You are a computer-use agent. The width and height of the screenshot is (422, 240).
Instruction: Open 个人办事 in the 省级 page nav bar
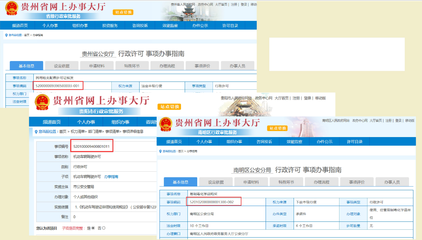point(50,26)
